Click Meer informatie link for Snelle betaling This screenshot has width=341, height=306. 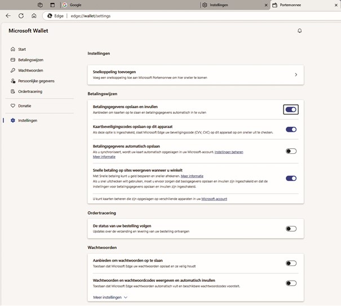point(192,176)
